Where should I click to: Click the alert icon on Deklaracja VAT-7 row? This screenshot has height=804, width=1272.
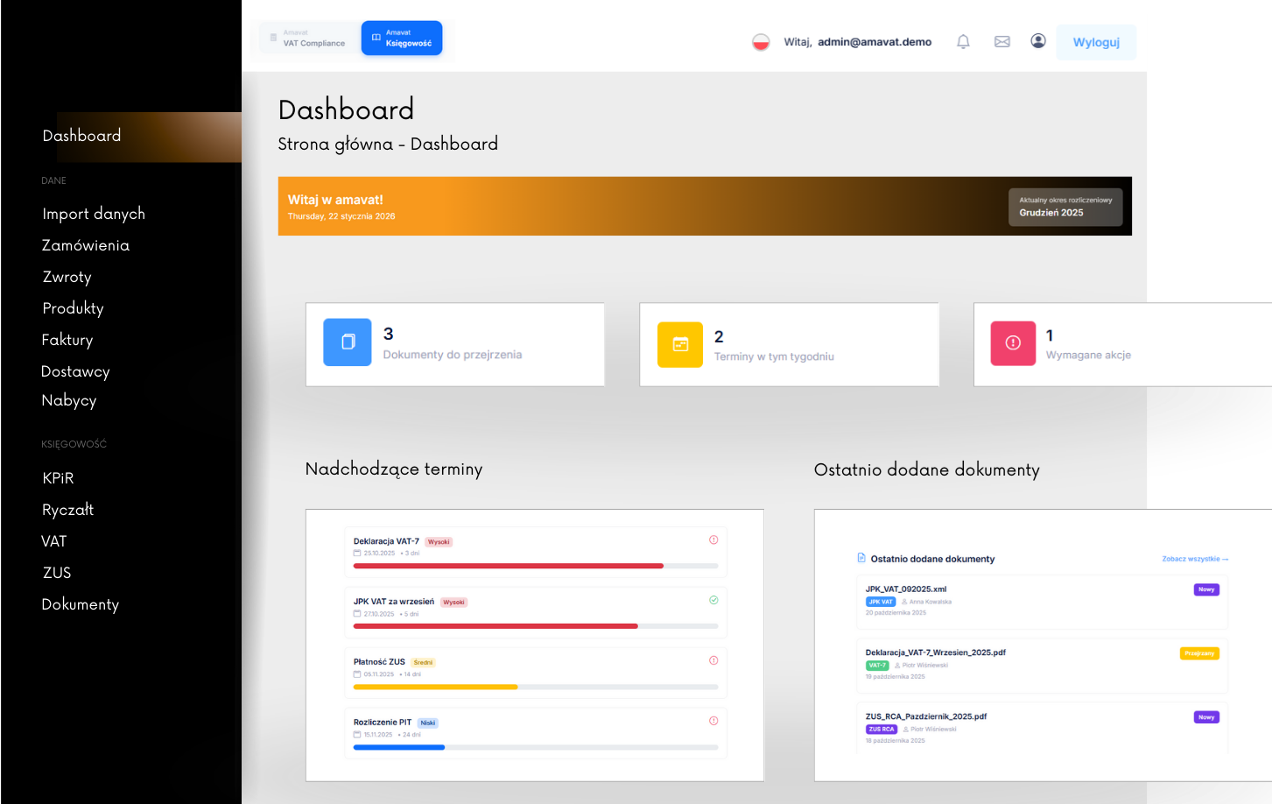click(x=713, y=540)
